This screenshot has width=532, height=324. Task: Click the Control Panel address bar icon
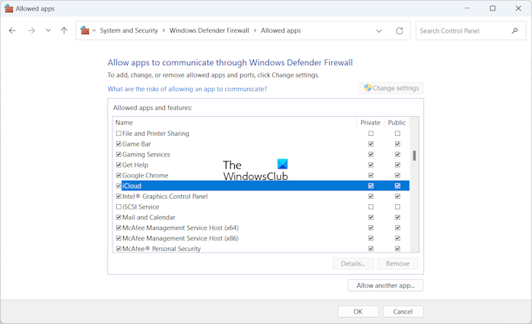coord(85,31)
